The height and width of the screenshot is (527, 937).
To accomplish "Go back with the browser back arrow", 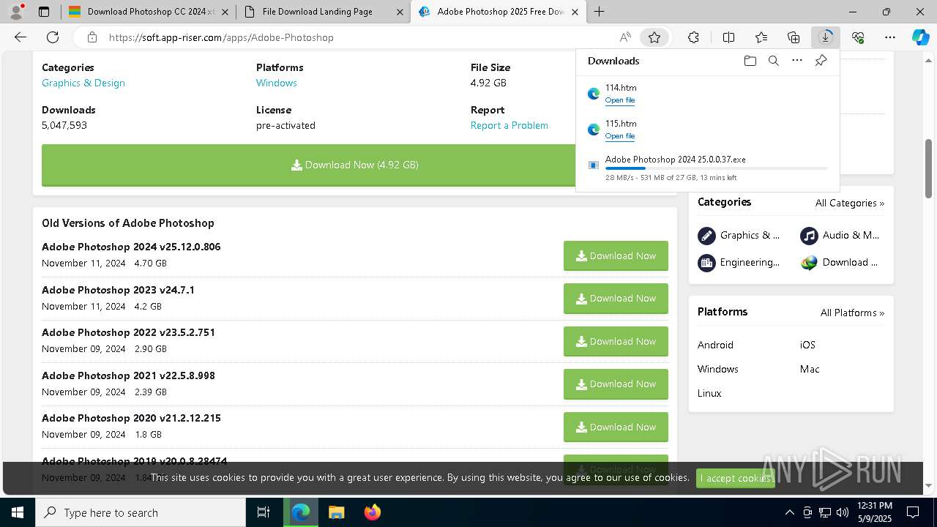I will point(20,37).
